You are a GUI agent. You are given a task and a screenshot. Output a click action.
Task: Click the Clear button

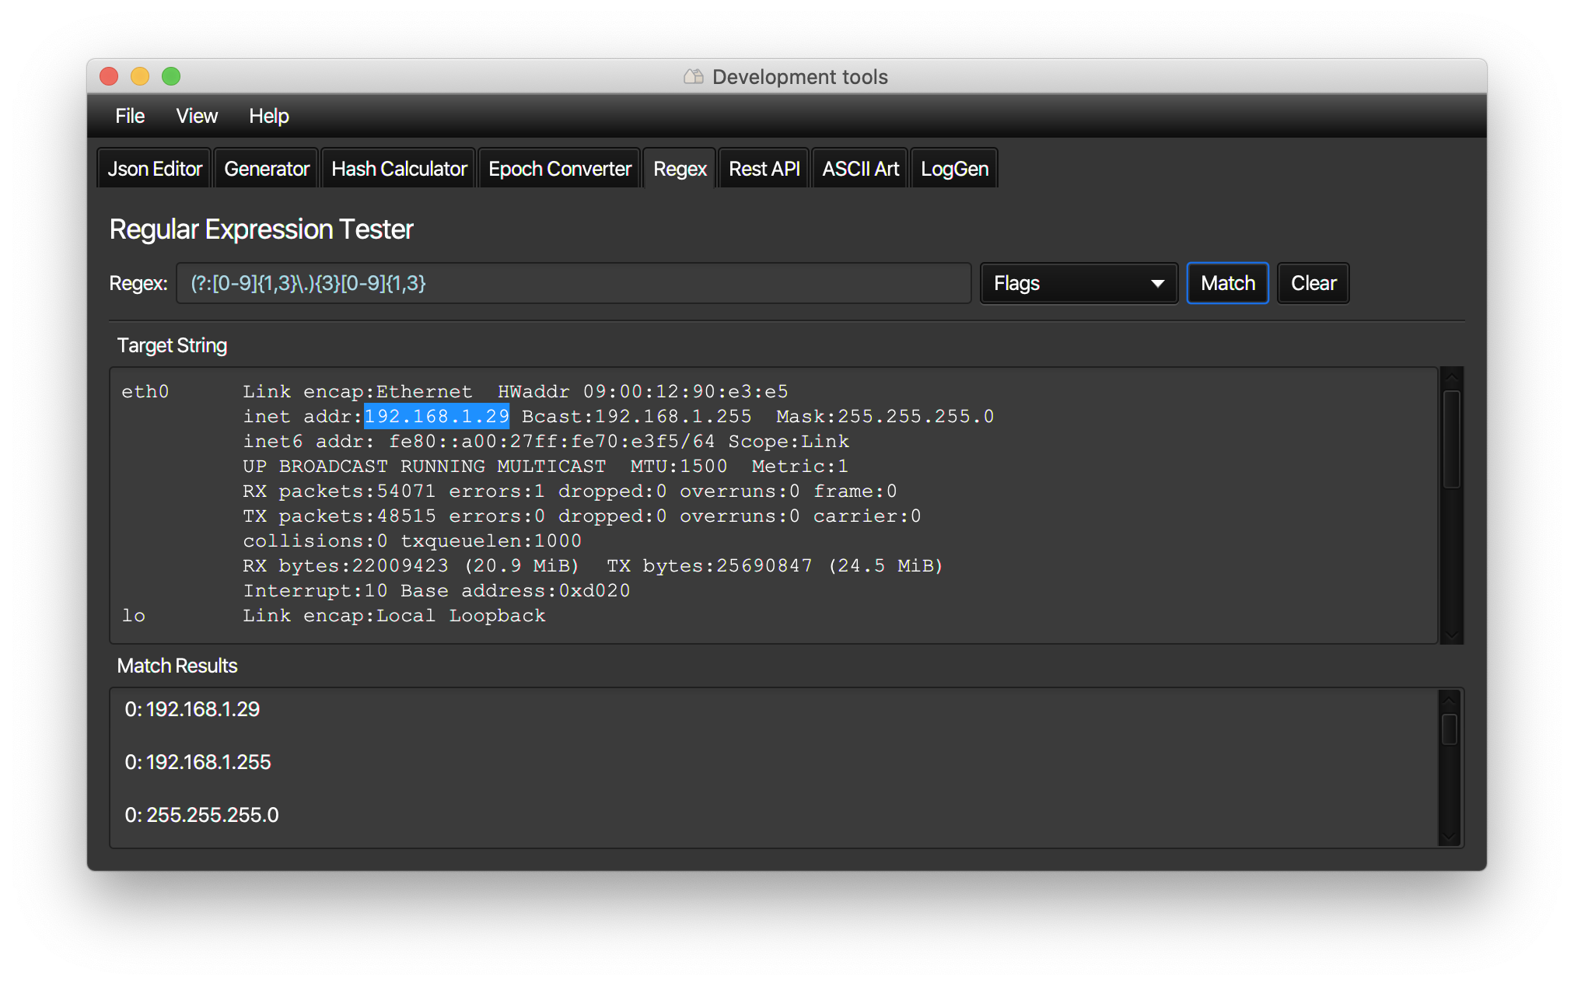coord(1313,283)
